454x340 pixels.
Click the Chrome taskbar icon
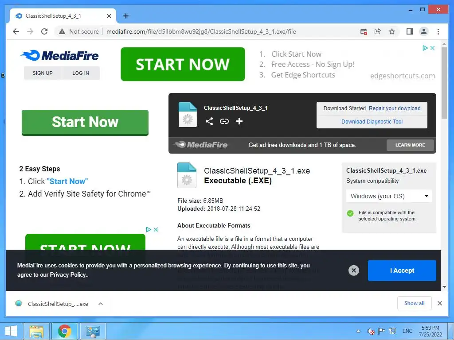64,331
